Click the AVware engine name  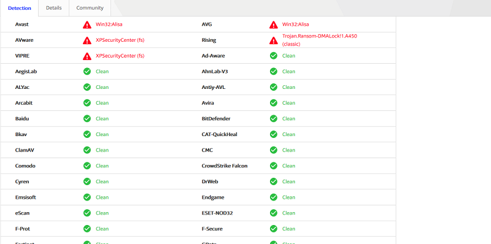click(24, 40)
